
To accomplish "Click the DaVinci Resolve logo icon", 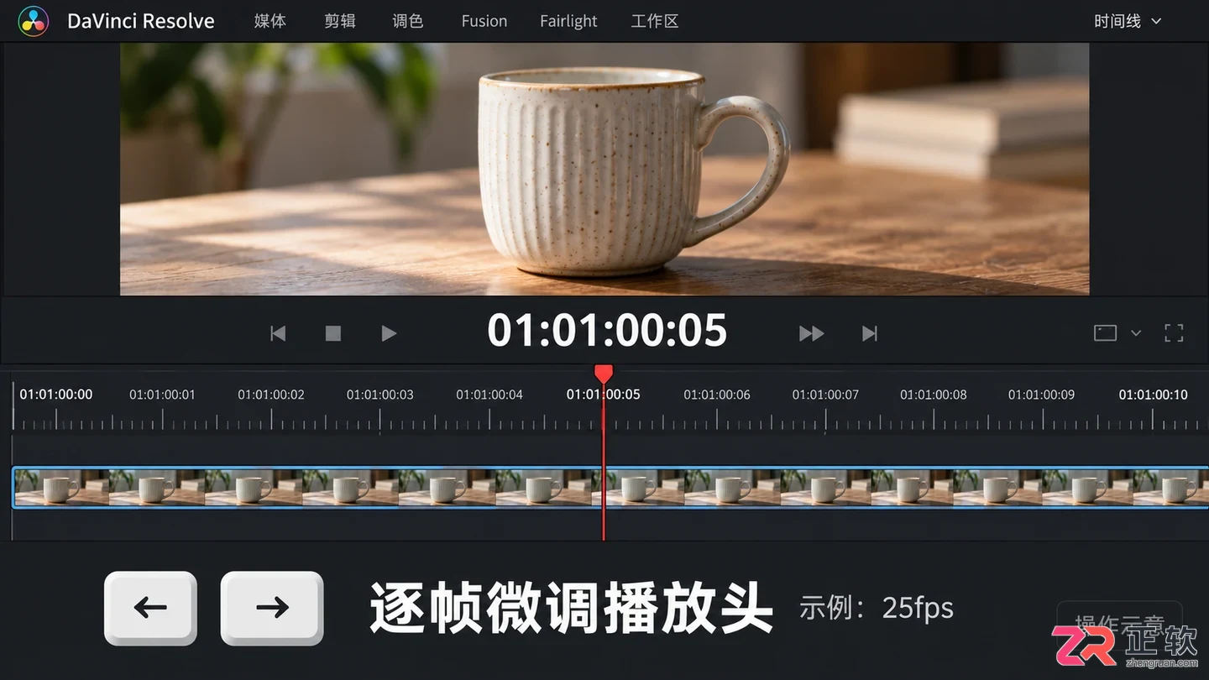I will pyautogui.click(x=33, y=21).
